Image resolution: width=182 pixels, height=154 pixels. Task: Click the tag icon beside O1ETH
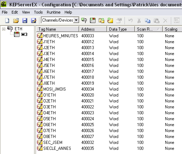[x=40, y=95]
